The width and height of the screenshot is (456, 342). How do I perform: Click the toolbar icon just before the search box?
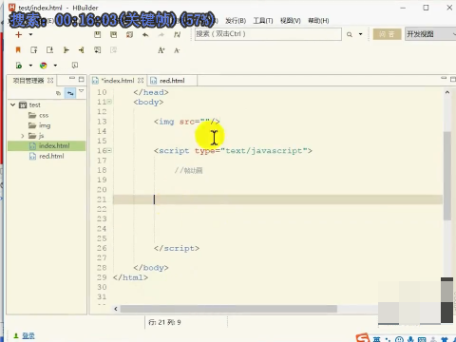click(x=178, y=34)
